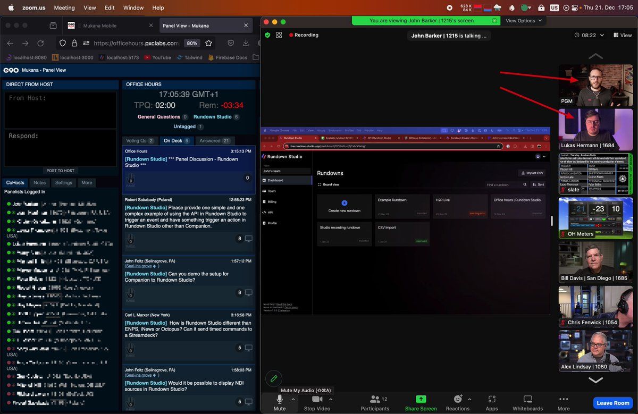Click the shared screen scrollbar handle
Screen dimensions: 638x414
(551, 221)
